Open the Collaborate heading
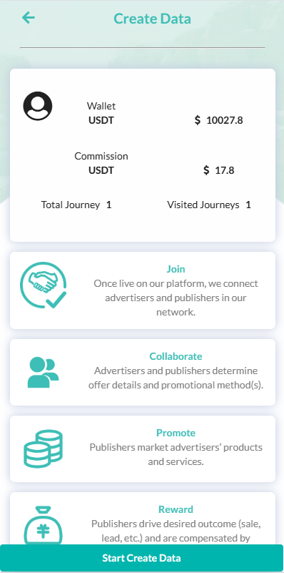This screenshot has height=573, width=284. pyautogui.click(x=176, y=356)
